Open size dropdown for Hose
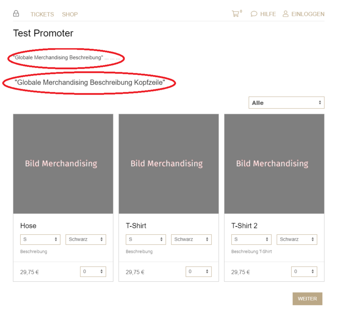343x314 pixels. pos(40,239)
